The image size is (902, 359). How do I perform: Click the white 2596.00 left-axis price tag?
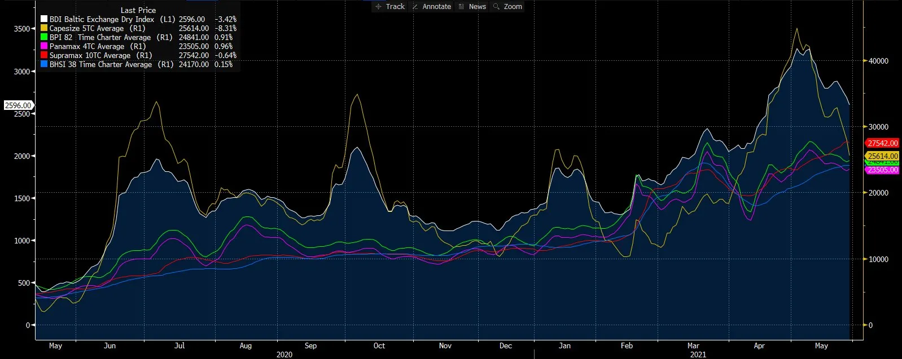pyautogui.click(x=18, y=105)
